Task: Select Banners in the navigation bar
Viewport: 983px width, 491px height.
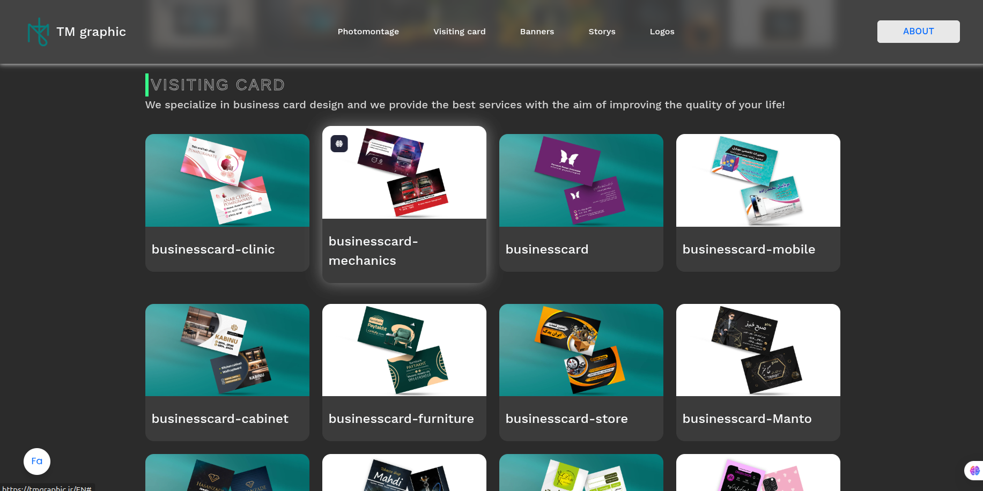Action: coord(537,32)
